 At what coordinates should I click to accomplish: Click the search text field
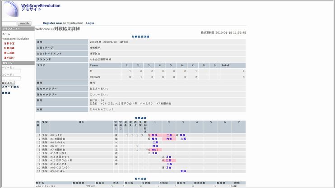coord(9,23)
